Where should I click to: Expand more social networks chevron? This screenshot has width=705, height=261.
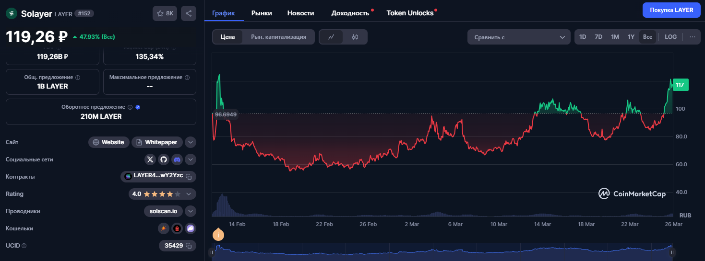(191, 159)
